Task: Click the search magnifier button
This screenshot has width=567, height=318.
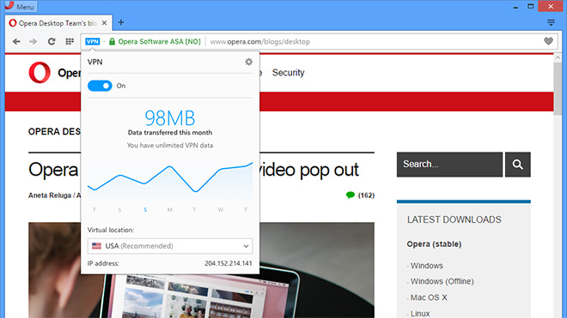Action: click(x=517, y=165)
